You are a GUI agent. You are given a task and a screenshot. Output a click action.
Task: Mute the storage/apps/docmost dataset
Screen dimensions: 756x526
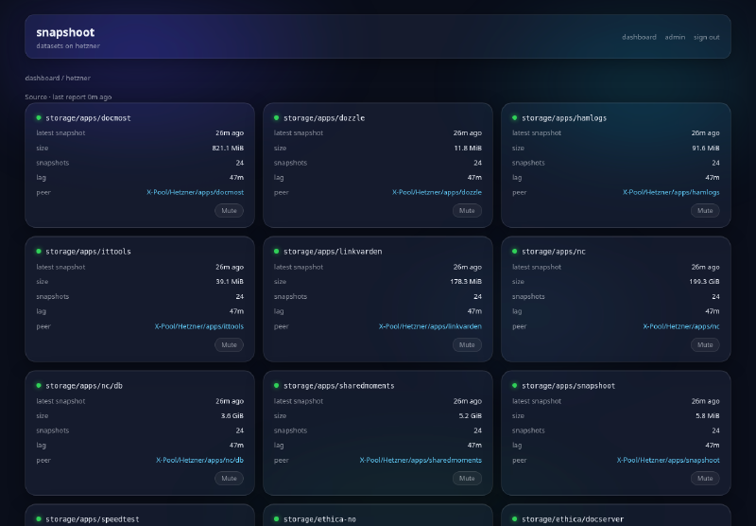pos(229,211)
